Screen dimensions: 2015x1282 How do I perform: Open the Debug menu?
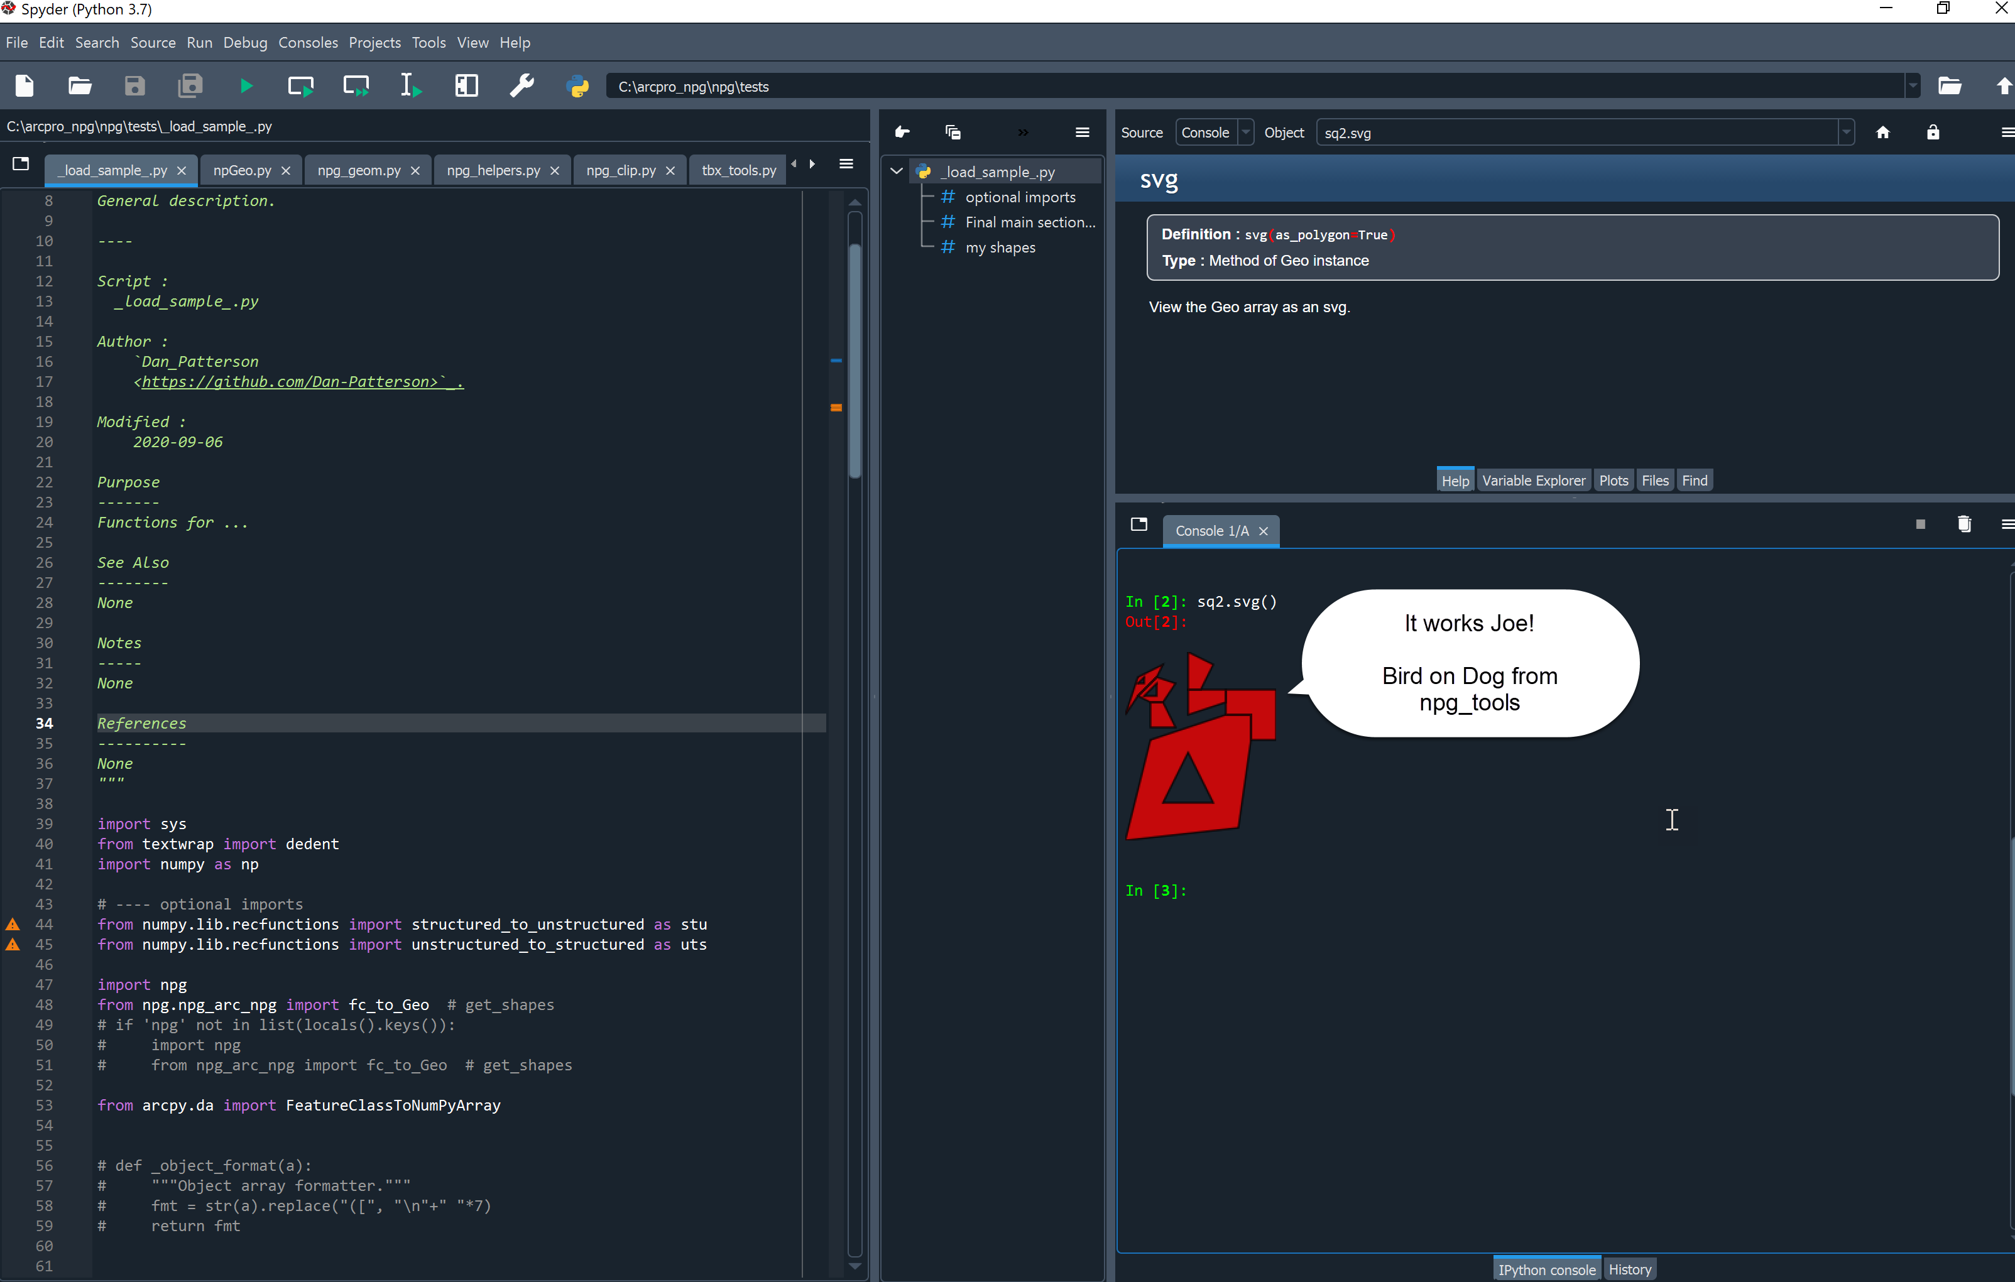(x=244, y=43)
